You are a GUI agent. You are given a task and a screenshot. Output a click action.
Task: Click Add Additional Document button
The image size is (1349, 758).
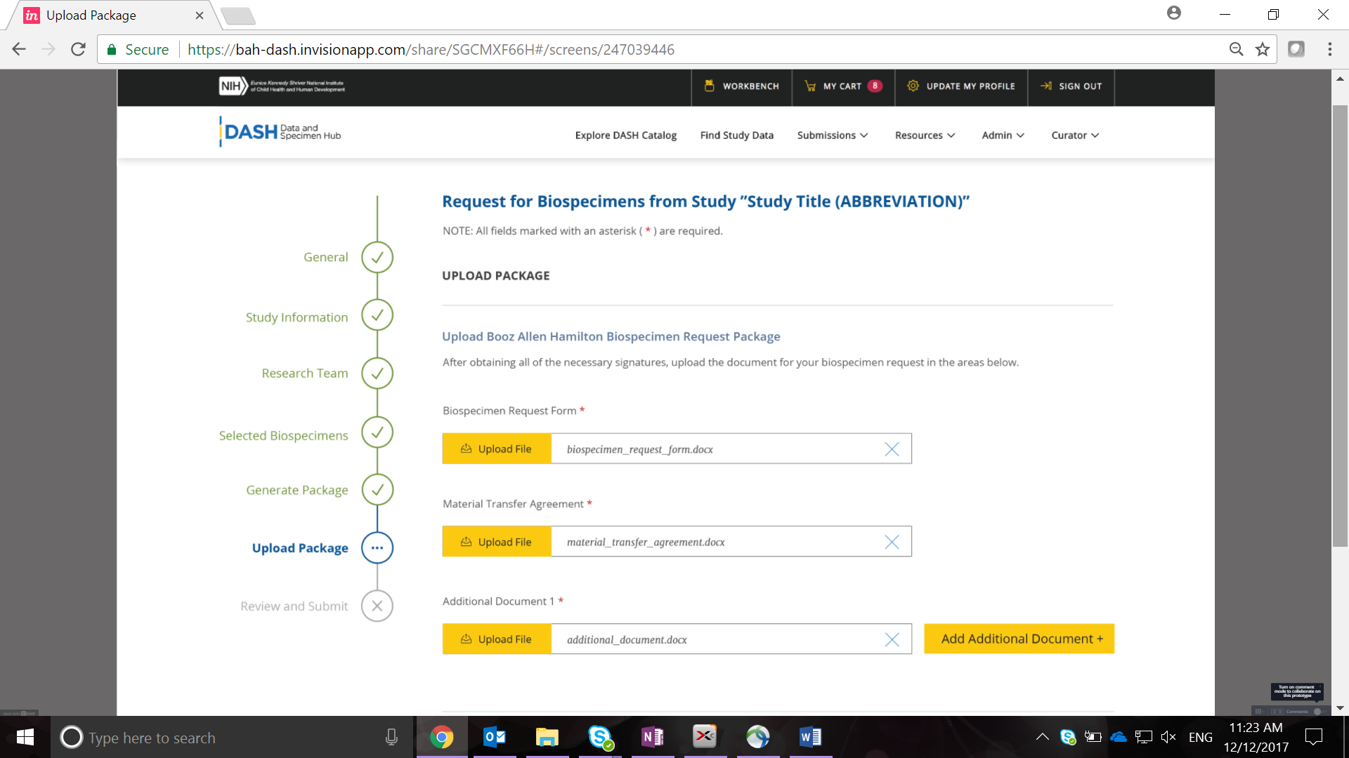tap(1019, 639)
